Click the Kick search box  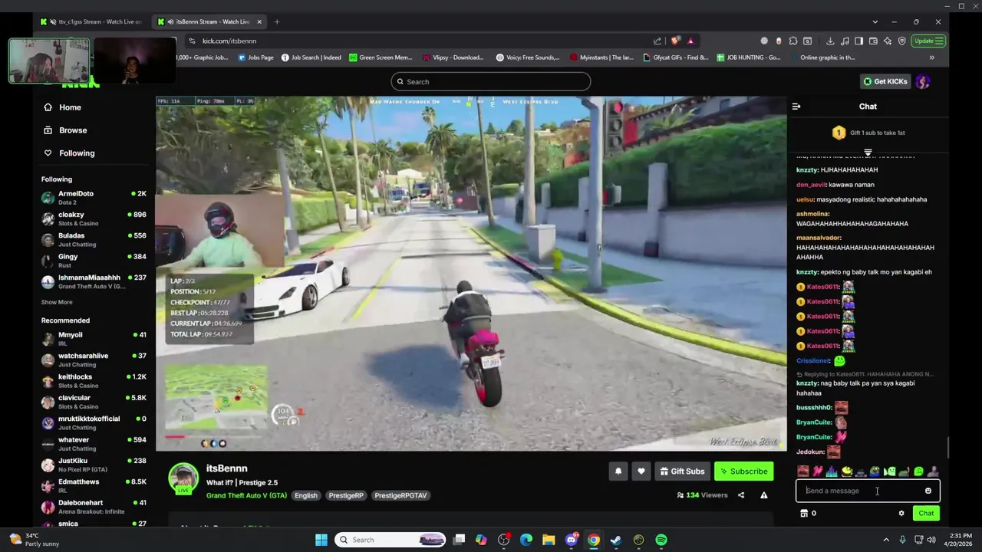[491, 81]
